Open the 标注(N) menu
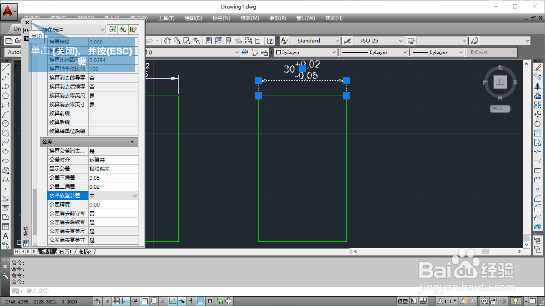The image size is (545, 306). point(221,18)
